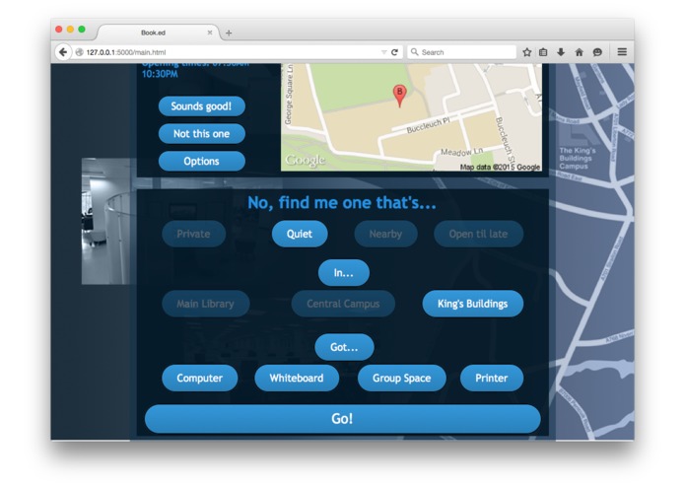This screenshot has height=487, width=685.
Task: Click the study space photo thumbnail
Action: coord(108,221)
